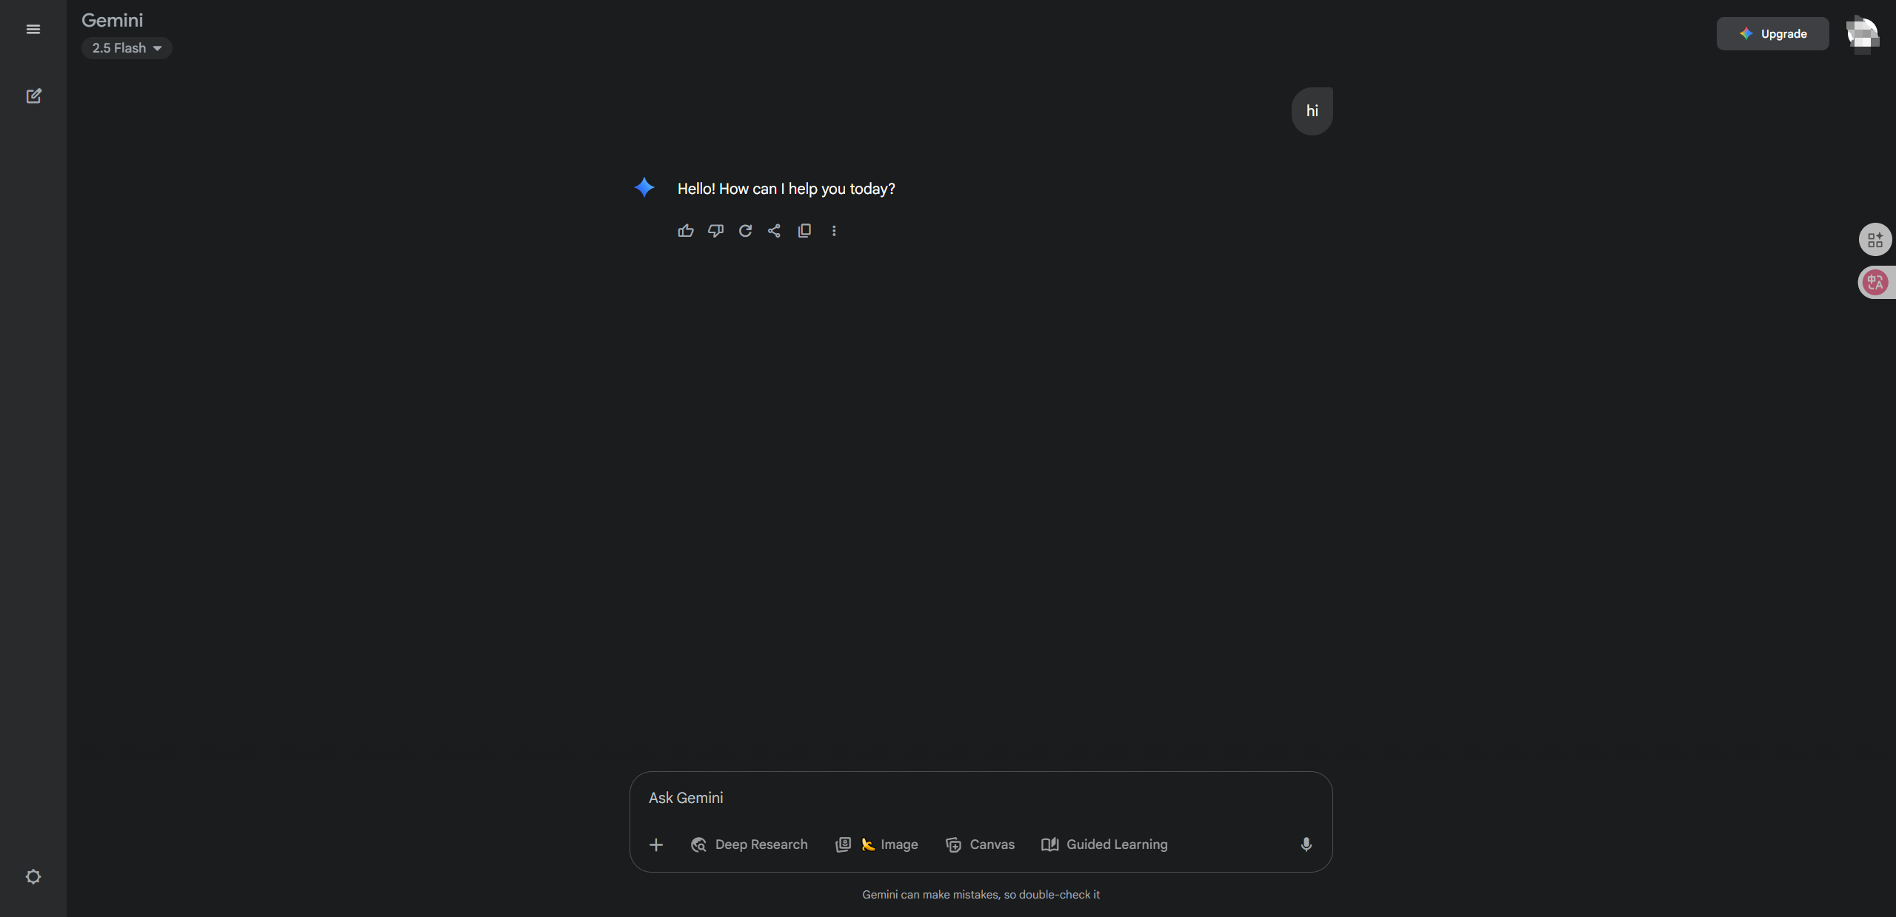Start a new chat
The width and height of the screenshot is (1896, 917).
tap(33, 95)
